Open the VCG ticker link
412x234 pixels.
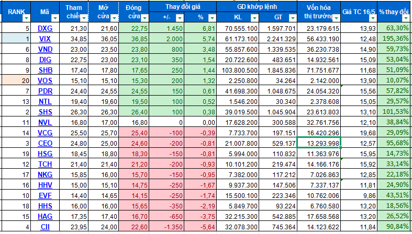coord(45,133)
